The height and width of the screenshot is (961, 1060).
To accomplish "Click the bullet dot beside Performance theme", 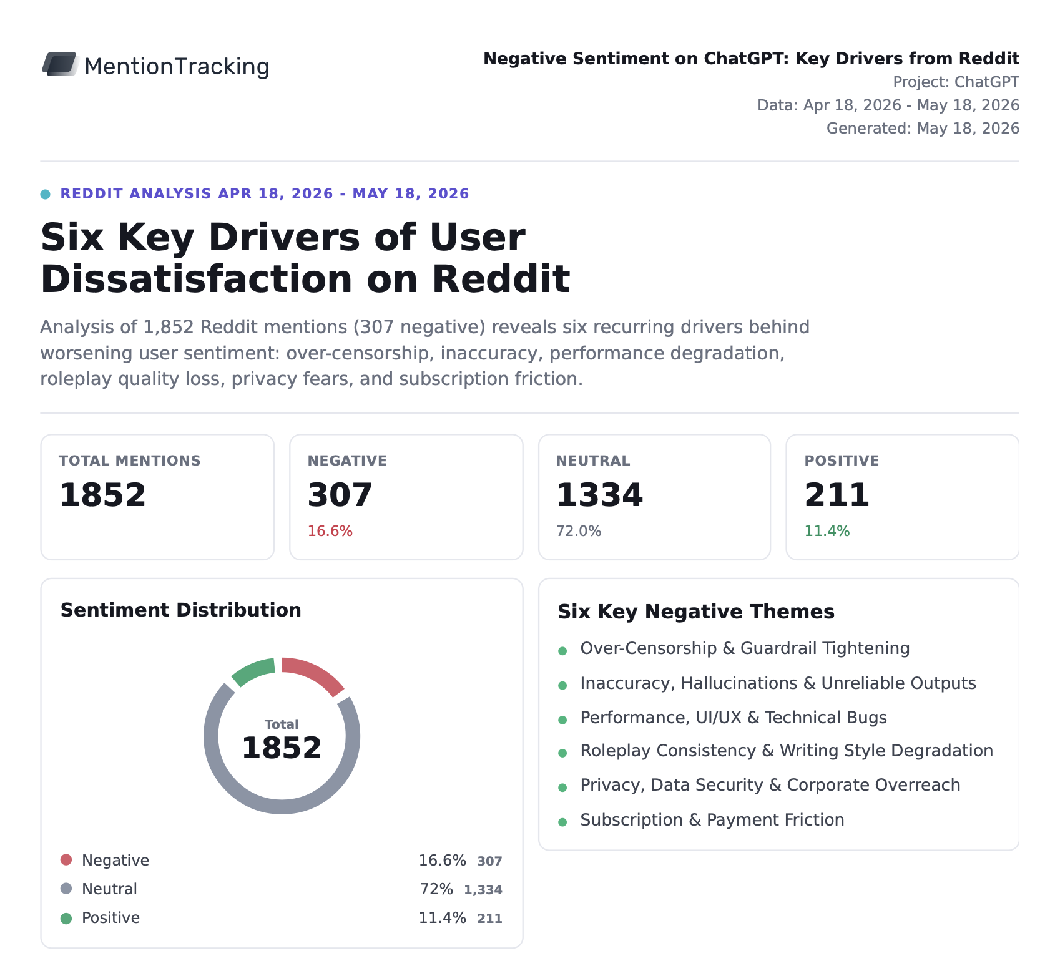I will coord(562,720).
